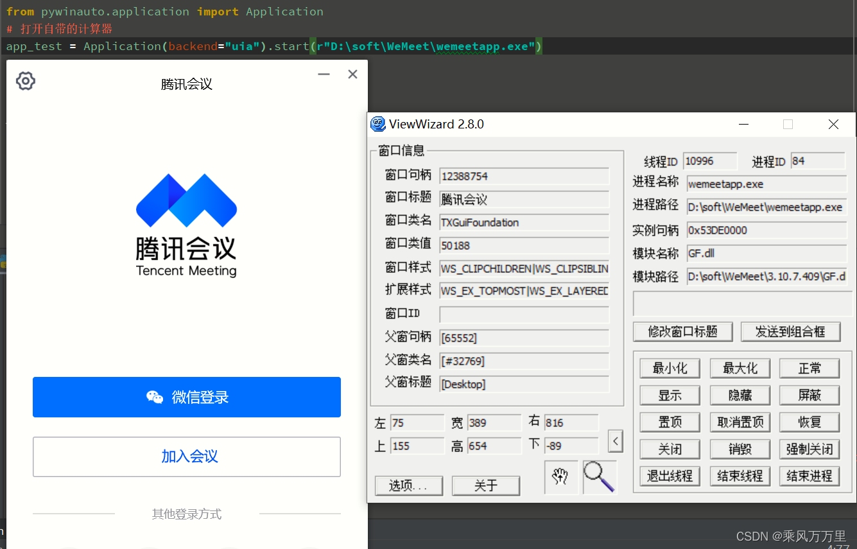This screenshot has width=857, height=549.
Task: Click comment line 打开自带的计算器
Action: [59, 29]
